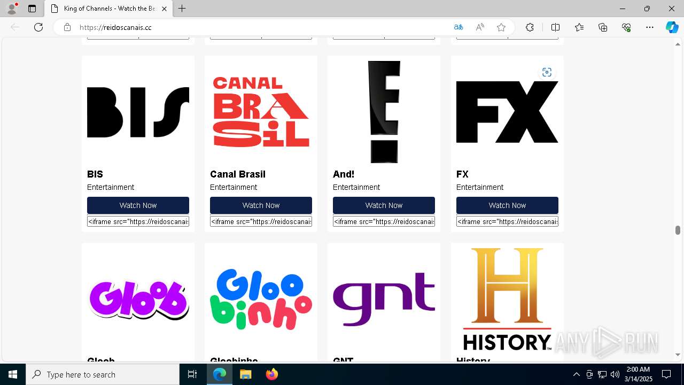
Task: Open the Windows Start menu
Action: (x=13, y=374)
